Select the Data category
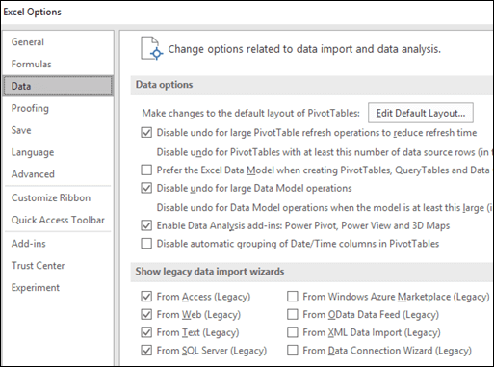This screenshot has height=367, width=494. [58, 86]
